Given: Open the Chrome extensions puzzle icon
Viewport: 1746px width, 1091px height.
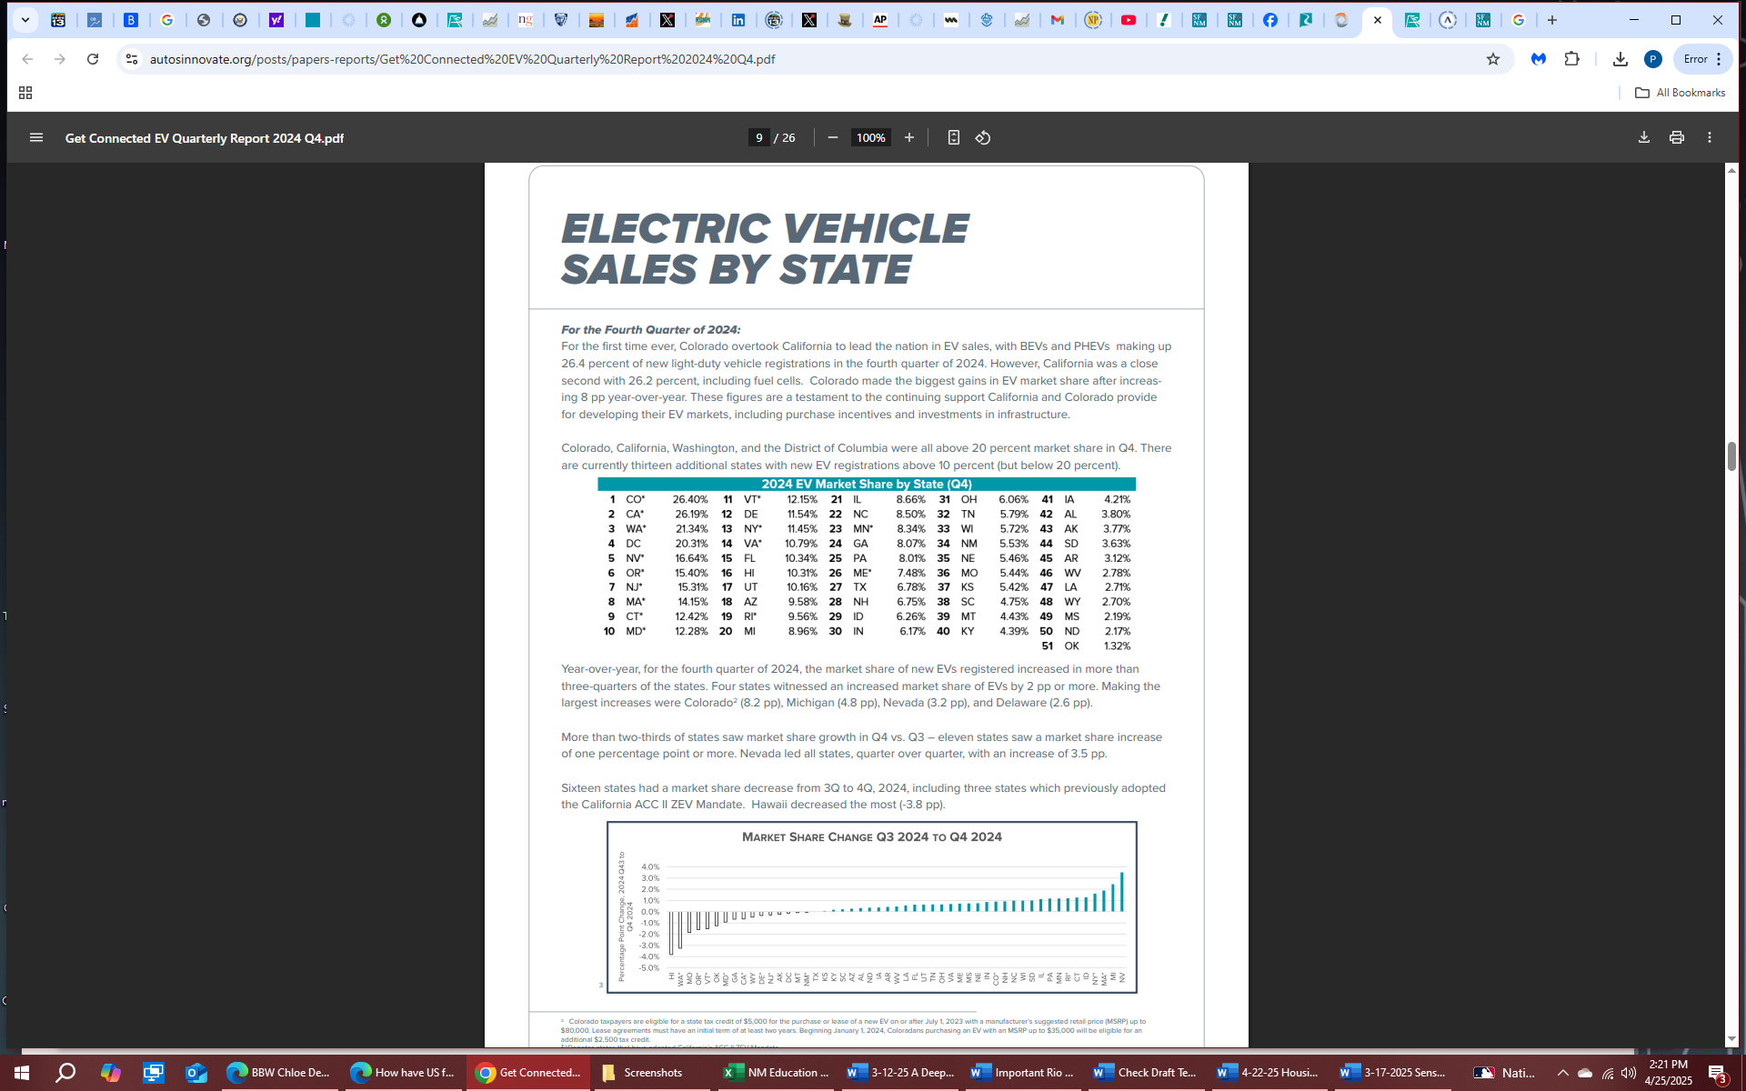Looking at the screenshot, I should point(1571,59).
